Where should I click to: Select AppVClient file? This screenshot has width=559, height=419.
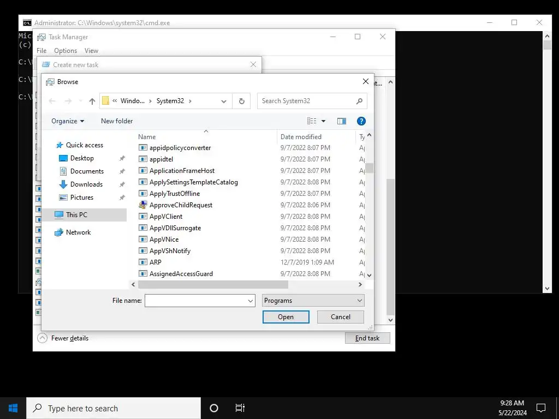coord(166,216)
